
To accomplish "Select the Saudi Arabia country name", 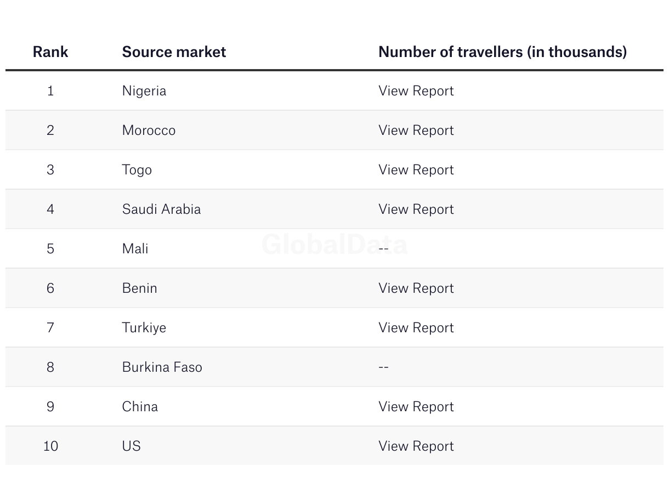I will pyautogui.click(x=161, y=209).
